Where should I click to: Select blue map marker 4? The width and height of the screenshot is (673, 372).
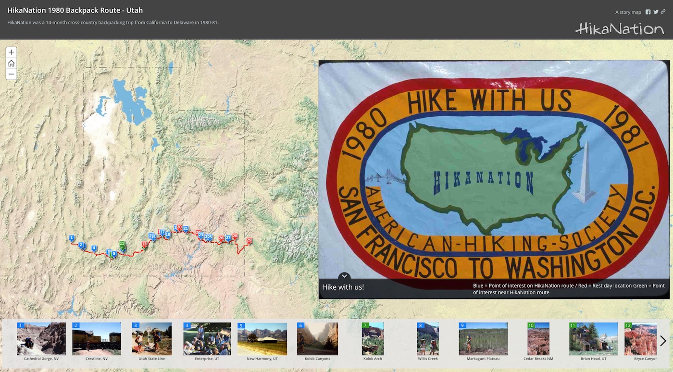(94, 248)
